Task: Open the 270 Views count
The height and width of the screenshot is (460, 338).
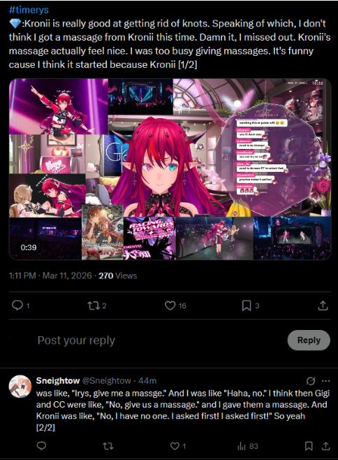Action: point(118,275)
